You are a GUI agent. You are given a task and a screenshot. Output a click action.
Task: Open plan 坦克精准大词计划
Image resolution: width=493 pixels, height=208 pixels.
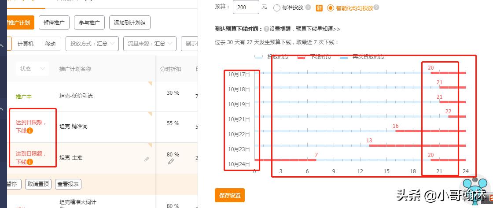pyautogui.click(x=77, y=204)
